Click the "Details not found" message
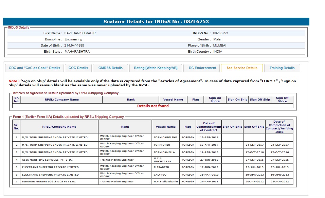The image size is (325, 198). coord(153,106)
